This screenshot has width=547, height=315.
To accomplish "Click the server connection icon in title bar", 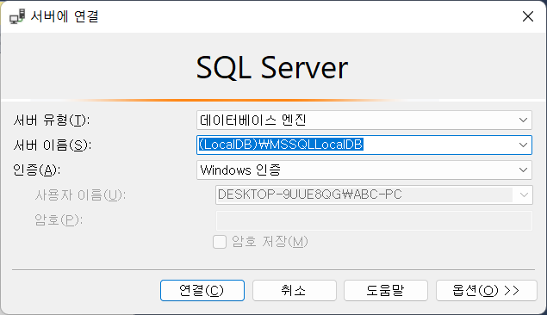I will point(16,16).
